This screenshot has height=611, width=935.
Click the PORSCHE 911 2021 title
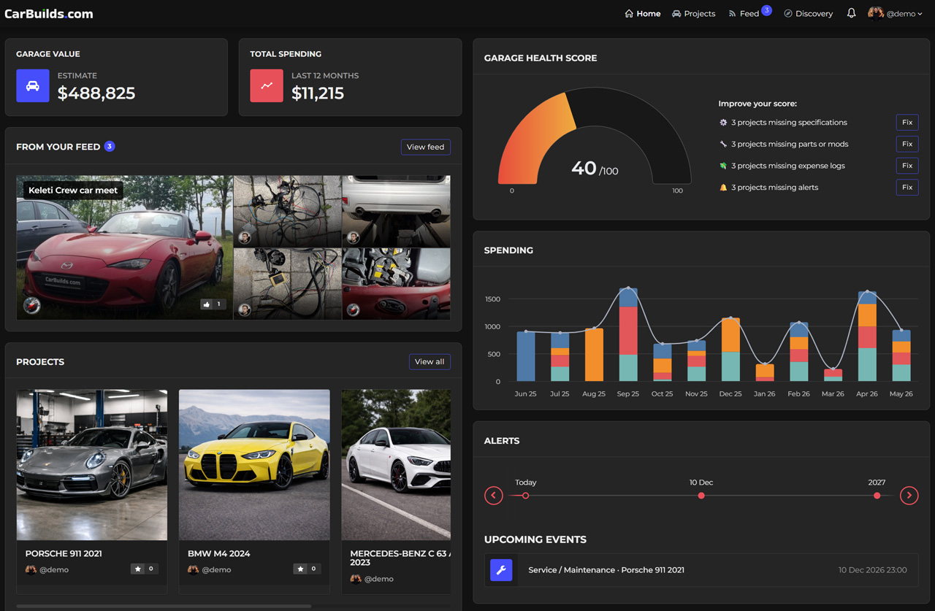[x=64, y=553]
